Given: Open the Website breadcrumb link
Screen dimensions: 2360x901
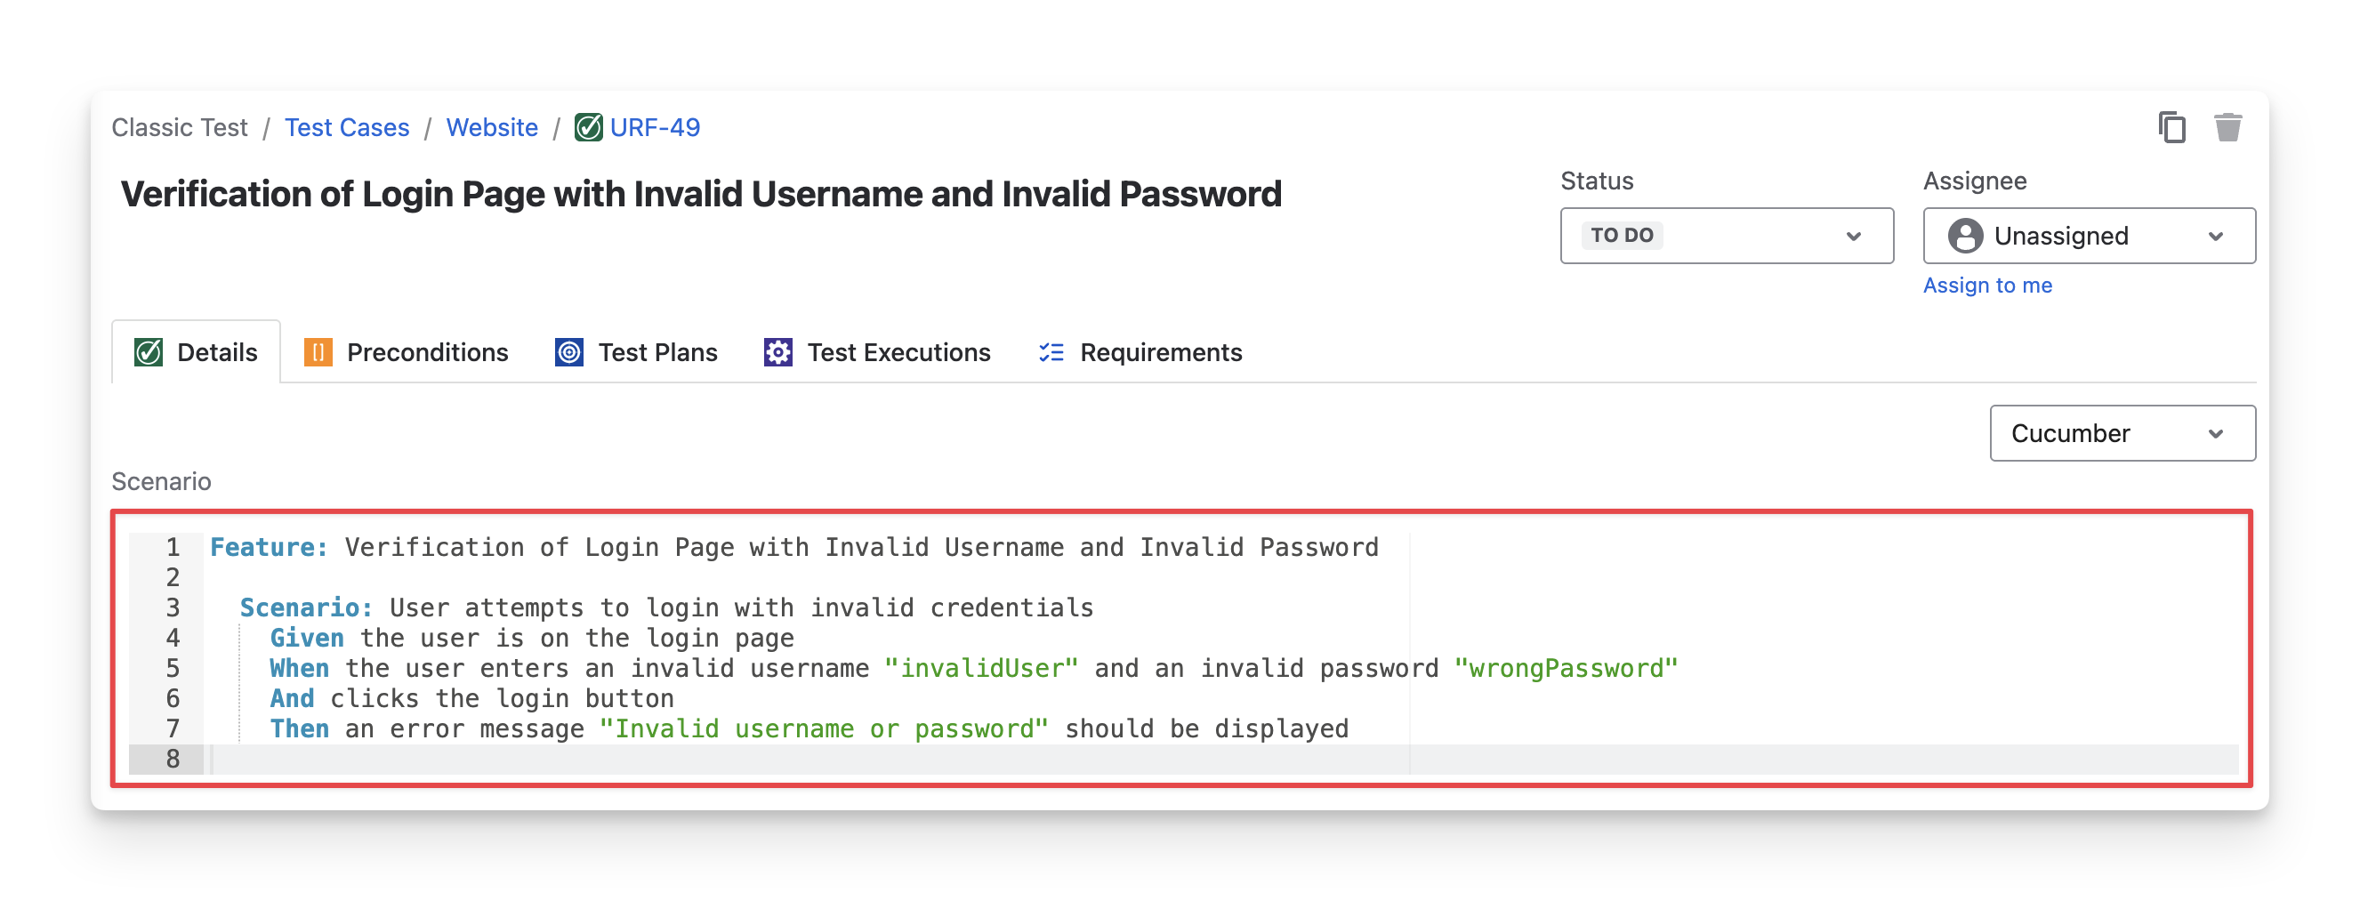Looking at the screenshot, I should pyautogui.click(x=492, y=127).
